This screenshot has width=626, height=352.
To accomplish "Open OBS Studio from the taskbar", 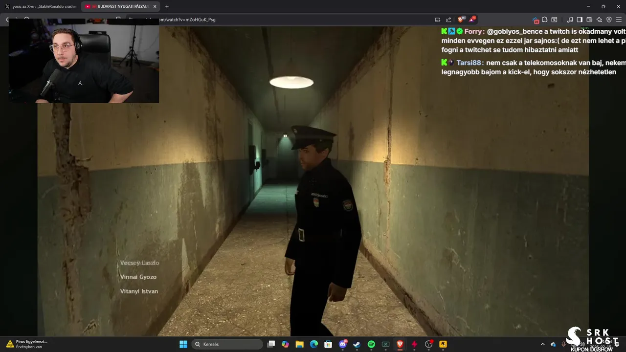I will coord(429,344).
